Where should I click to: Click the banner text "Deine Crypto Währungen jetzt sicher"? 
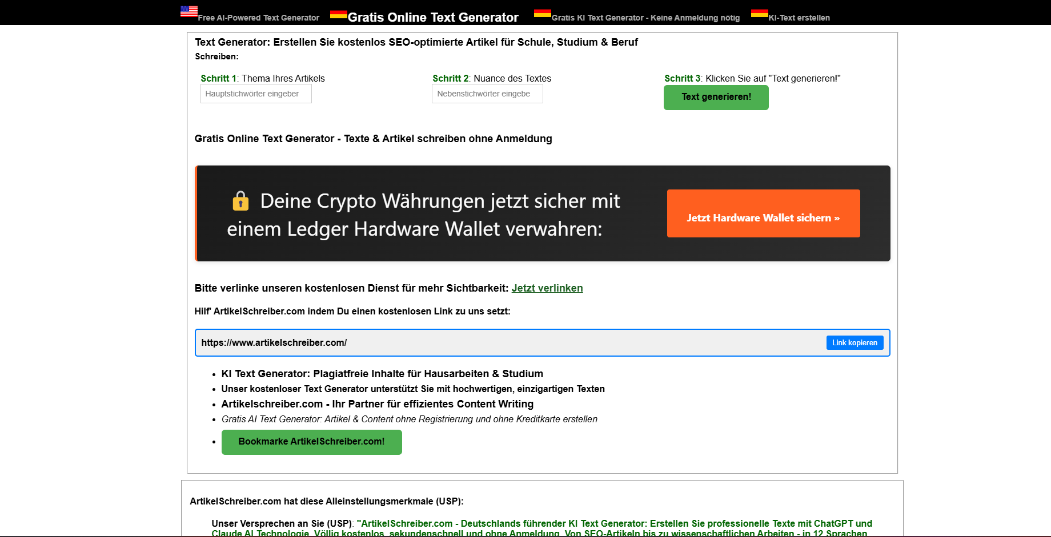point(423,215)
